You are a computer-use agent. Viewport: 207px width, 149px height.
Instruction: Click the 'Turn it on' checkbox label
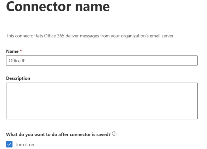click(25, 145)
